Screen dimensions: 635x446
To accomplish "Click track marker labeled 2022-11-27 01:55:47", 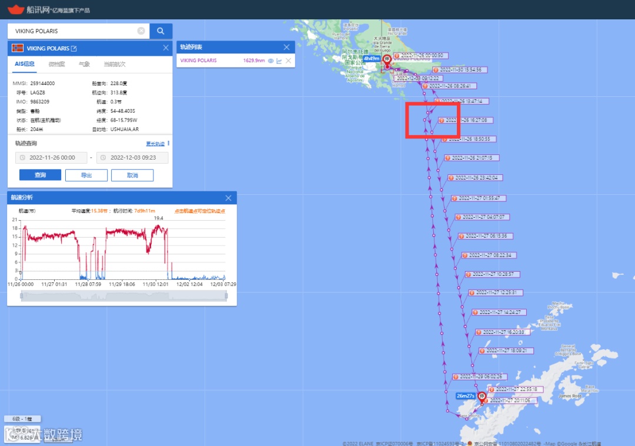I will pyautogui.click(x=479, y=198).
